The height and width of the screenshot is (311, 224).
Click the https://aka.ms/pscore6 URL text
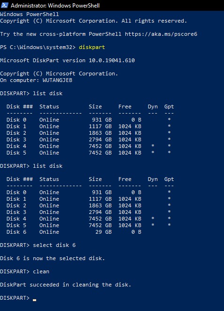coord(161,34)
